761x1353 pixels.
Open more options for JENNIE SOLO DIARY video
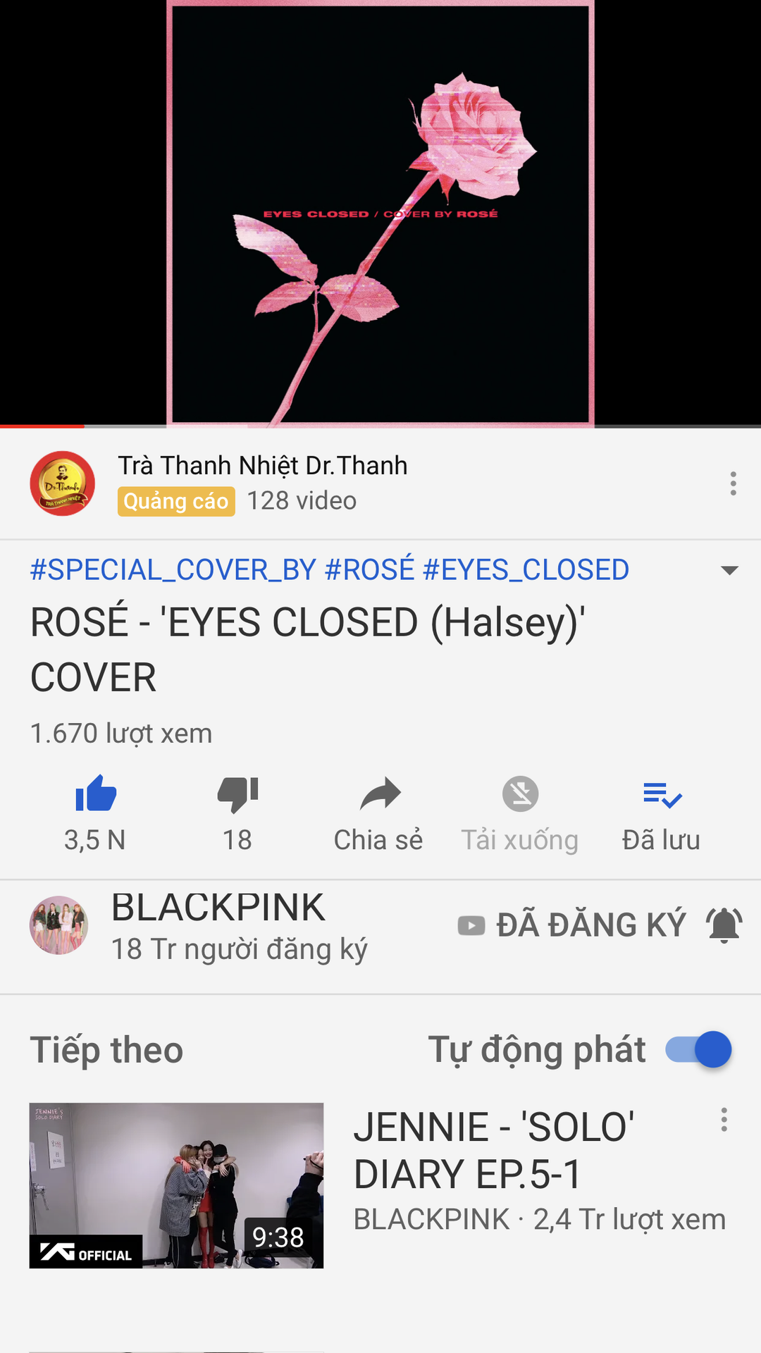pyautogui.click(x=724, y=1120)
